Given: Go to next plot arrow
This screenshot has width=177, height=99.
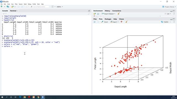Looking at the screenshot, I should coord(98,22).
